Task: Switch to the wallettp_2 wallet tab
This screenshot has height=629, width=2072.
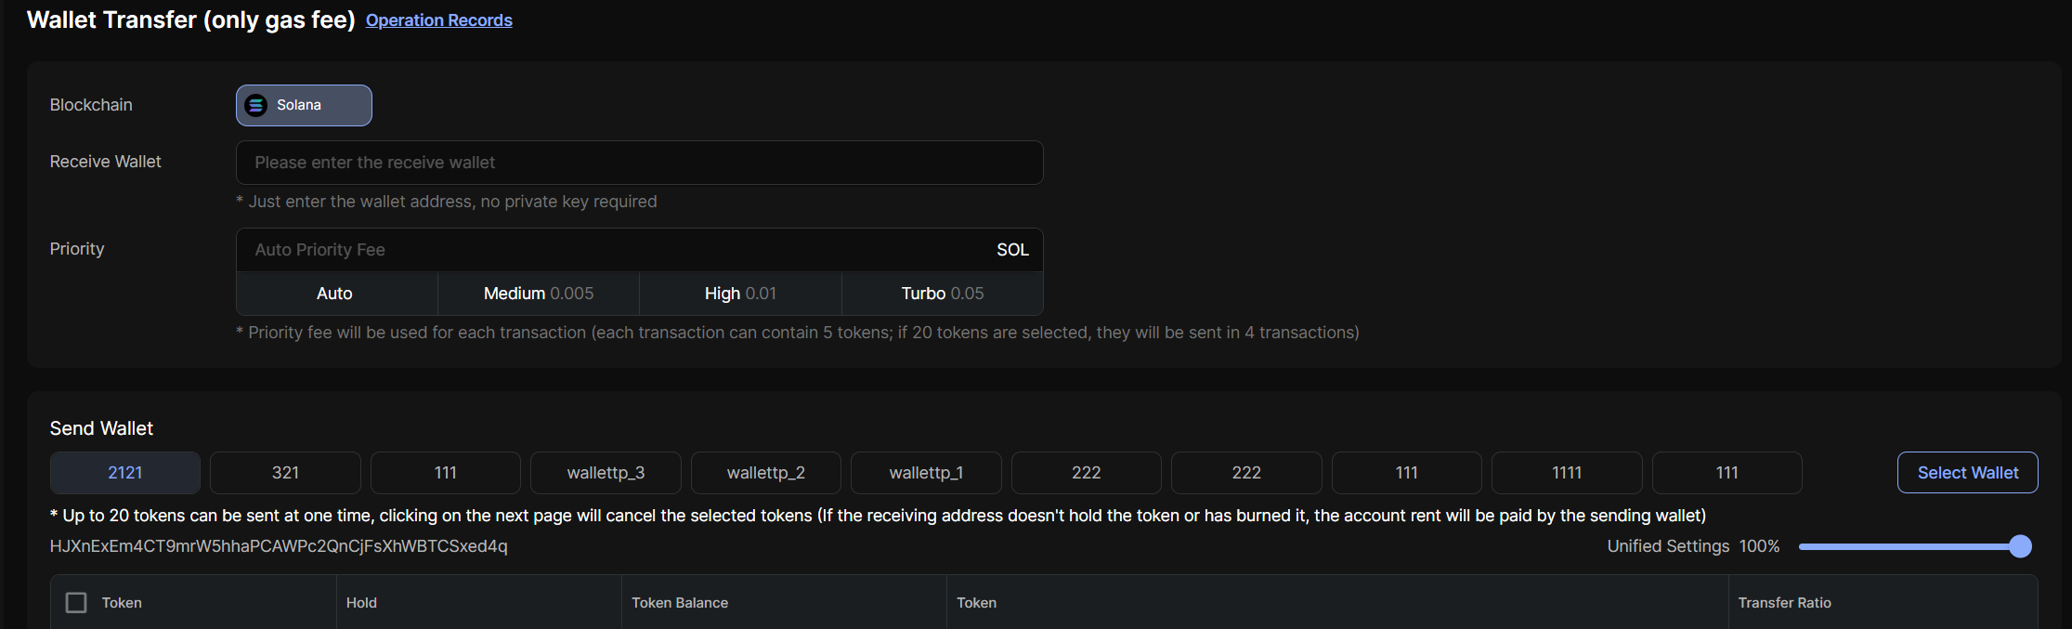Action: (x=766, y=473)
